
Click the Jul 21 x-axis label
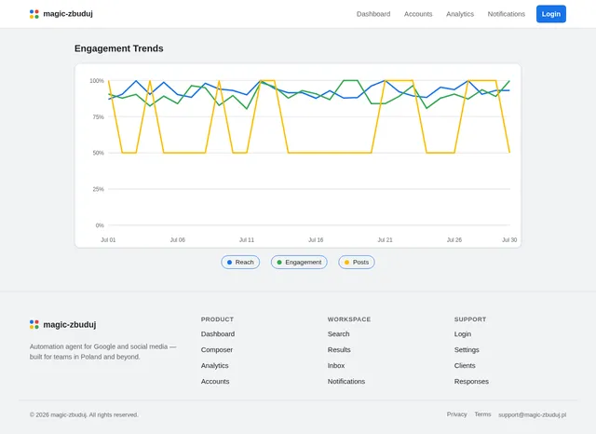tap(385, 239)
